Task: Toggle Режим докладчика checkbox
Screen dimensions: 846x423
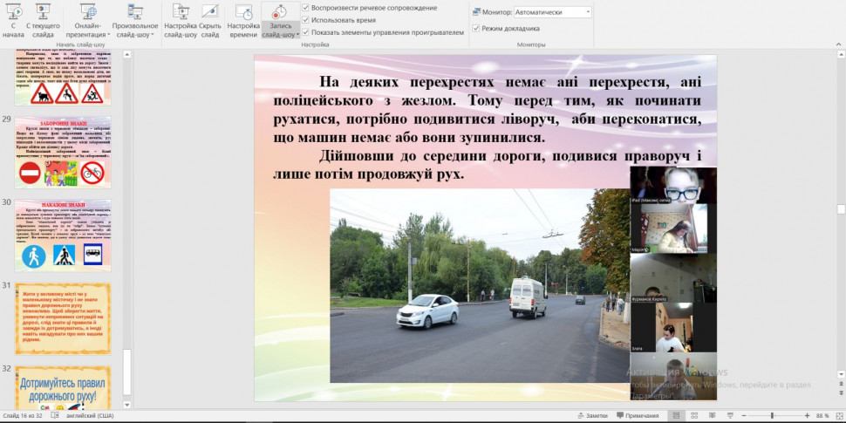Action: 476,28
